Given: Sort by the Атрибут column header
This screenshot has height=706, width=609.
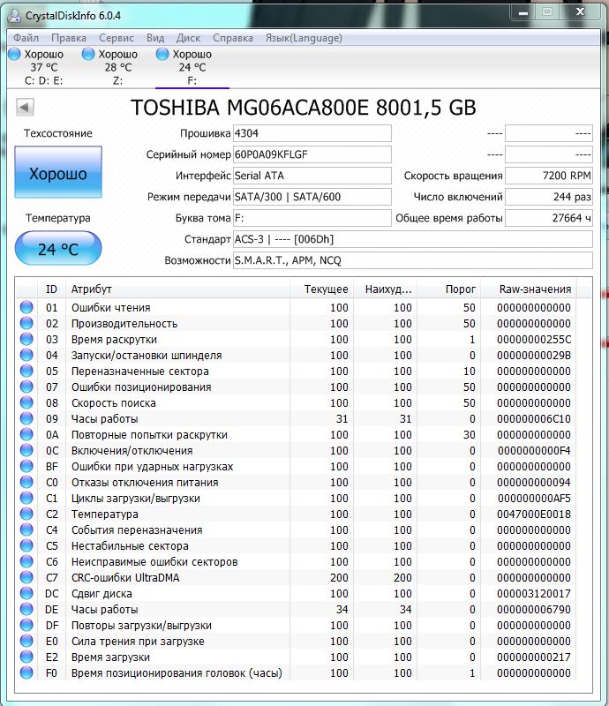Looking at the screenshot, I should [177, 289].
